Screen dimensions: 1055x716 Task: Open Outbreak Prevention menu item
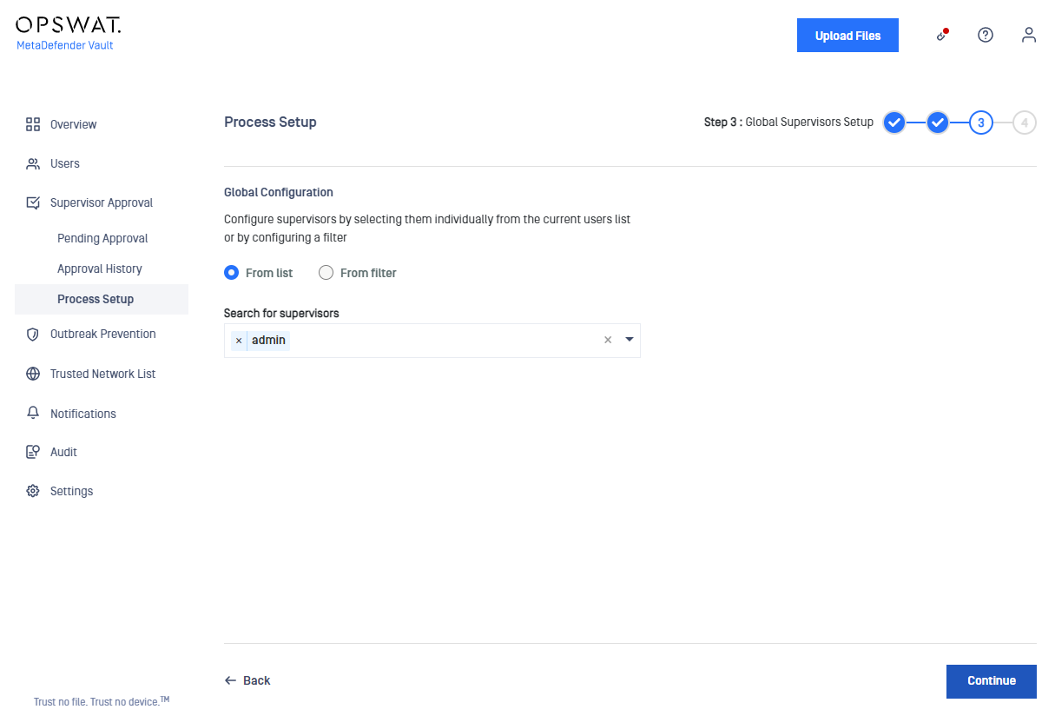pos(102,334)
